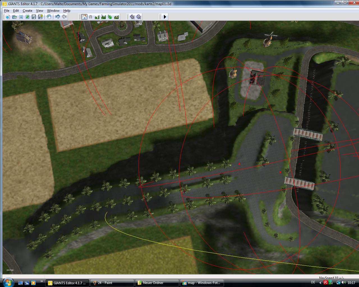Select the terrain paint brush icon

pos(103,17)
